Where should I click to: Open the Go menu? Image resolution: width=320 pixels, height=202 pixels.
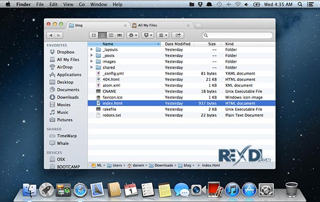[82, 4]
